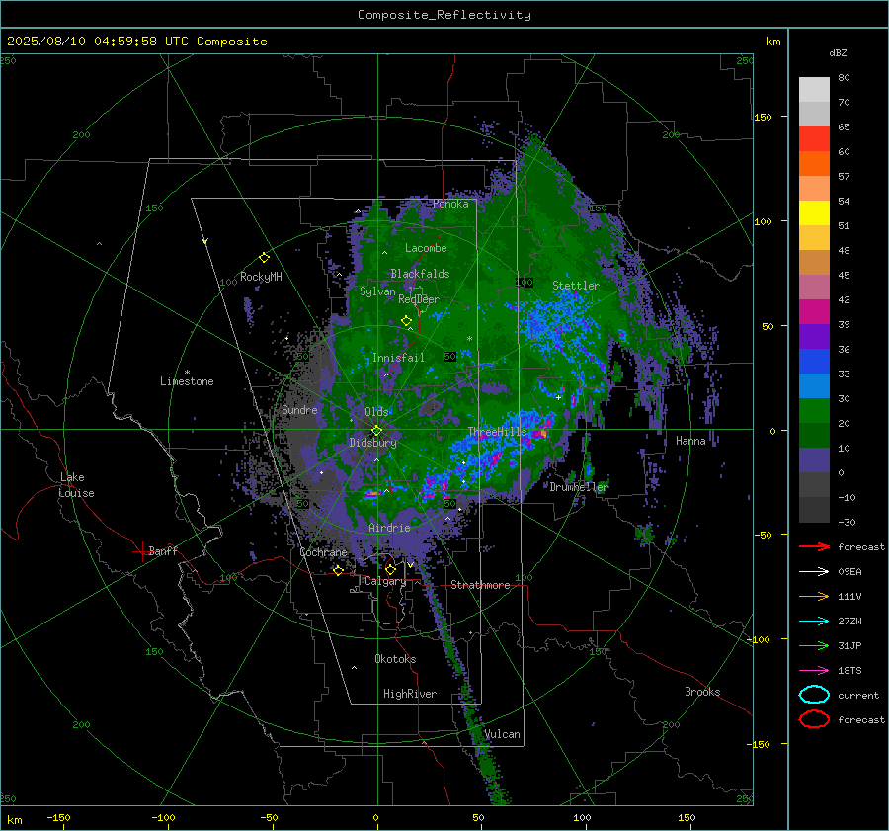Click the Stettler city label

(x=576, y=286)
